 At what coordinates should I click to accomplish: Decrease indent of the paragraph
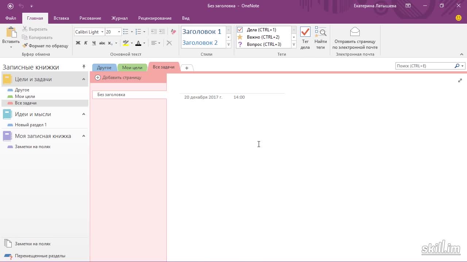click(x=154, y=32)
